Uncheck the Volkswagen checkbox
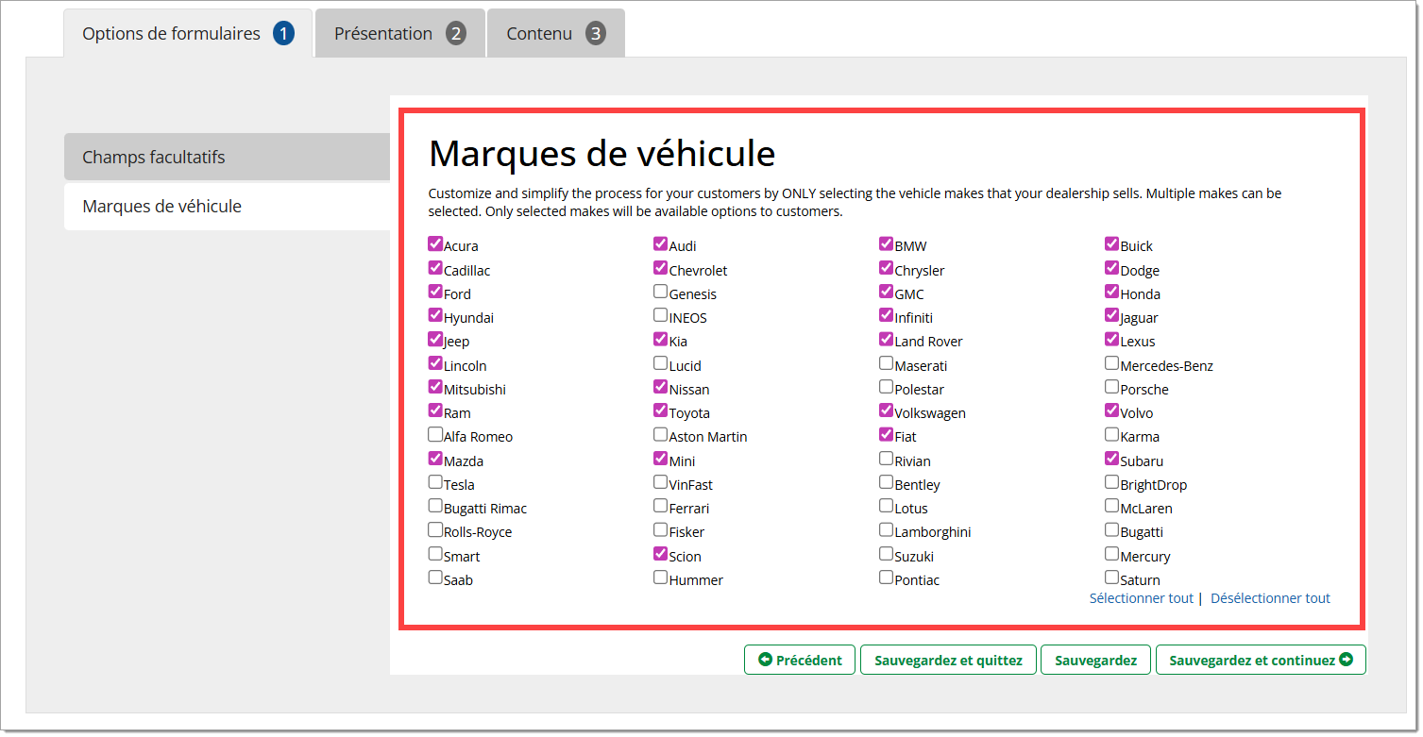 point(887,410)
